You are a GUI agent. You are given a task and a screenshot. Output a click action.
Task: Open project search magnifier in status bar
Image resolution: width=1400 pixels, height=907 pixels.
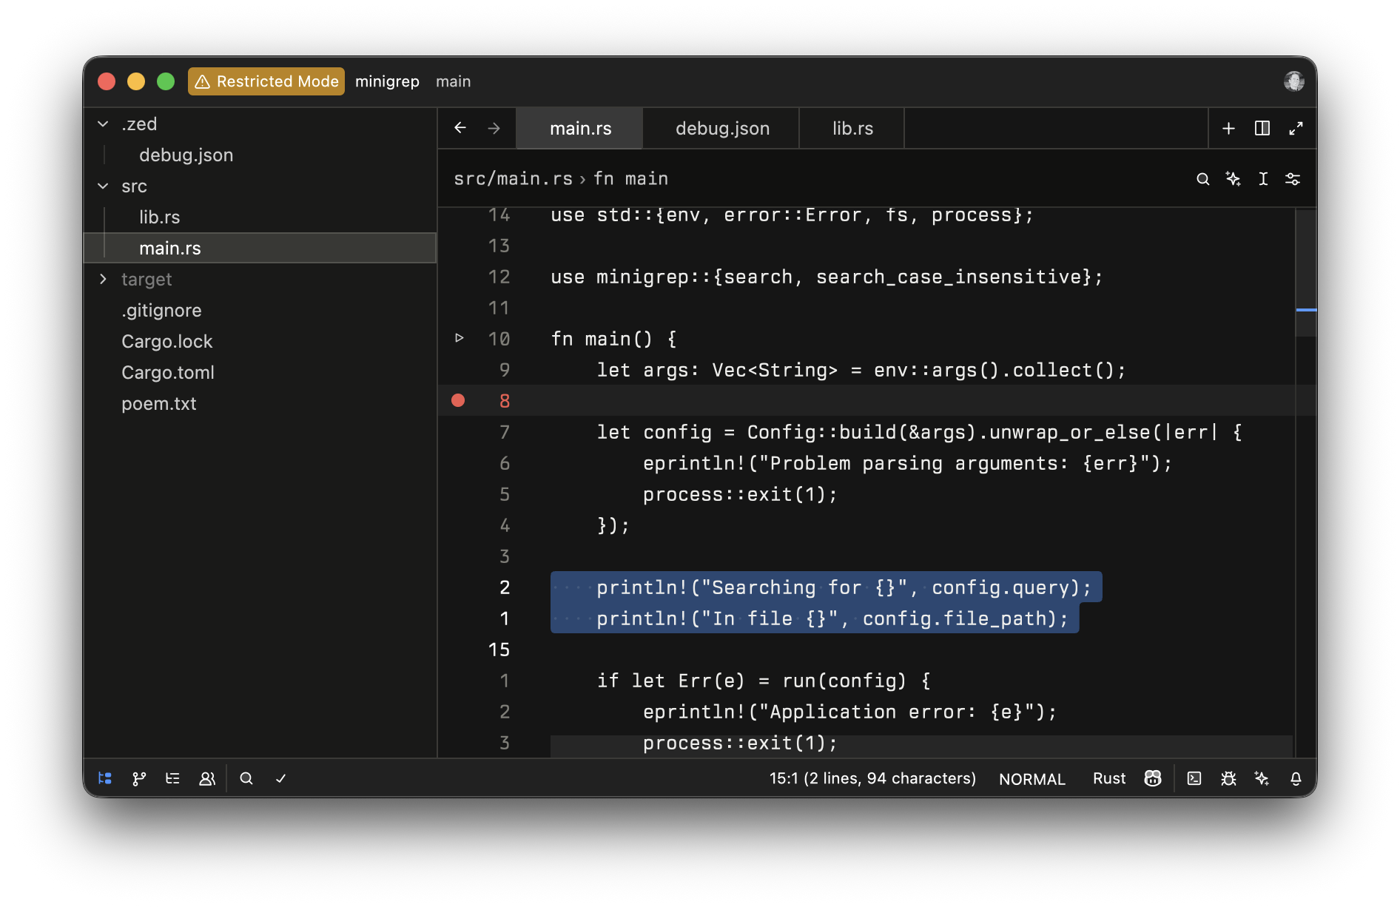click(246, 778)
